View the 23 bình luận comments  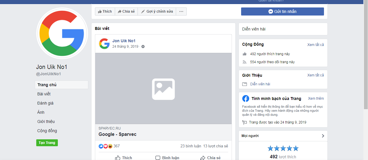191,146
